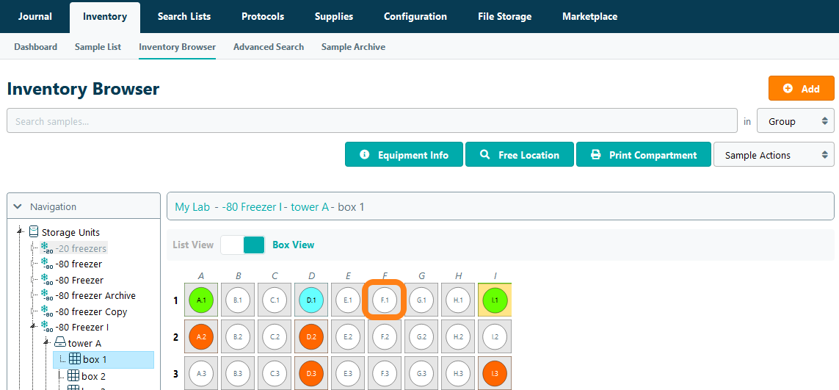
Task: Select the -20 freezers snowflake icon
Action: pos(46,248)
